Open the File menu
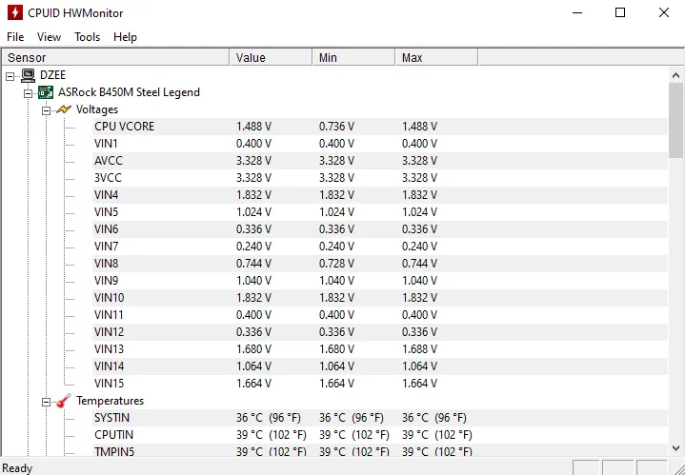The image size is (685, 475). (15, 37)
